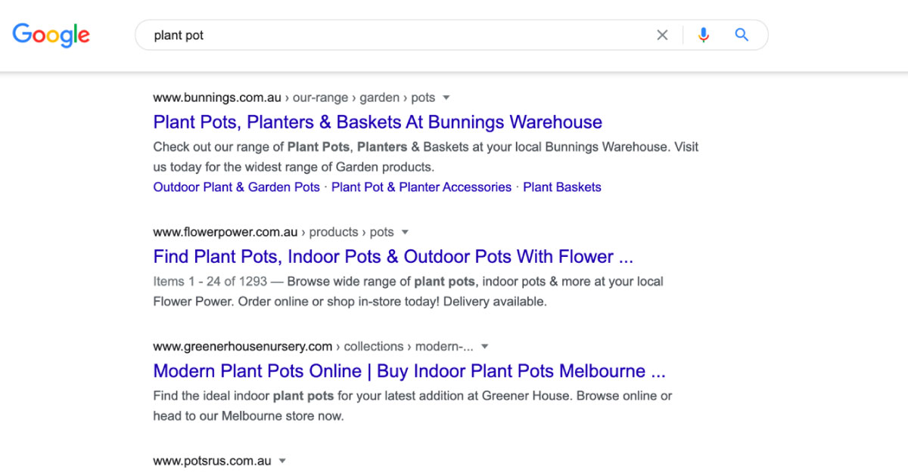Click the 'Check out our range of Plant Pots' snippet
908x476 pixels.
[426, 157]
